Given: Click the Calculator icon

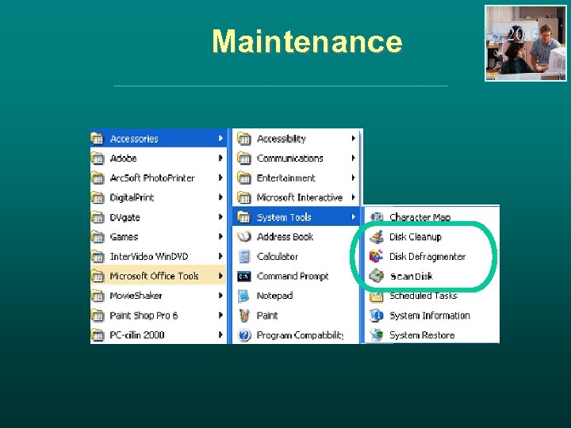Looking at the screenshot, I should [x=244, y=257].
